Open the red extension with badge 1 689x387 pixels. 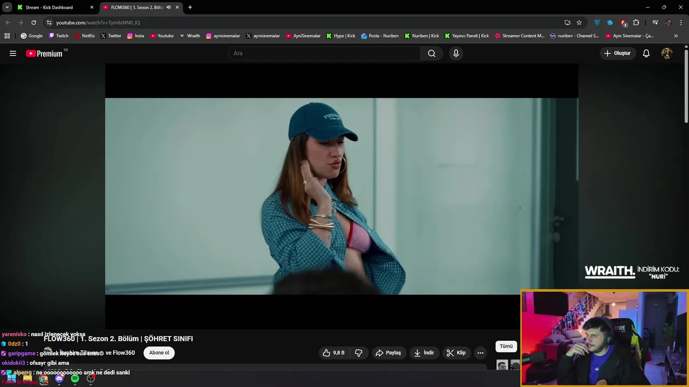point(623,23)
